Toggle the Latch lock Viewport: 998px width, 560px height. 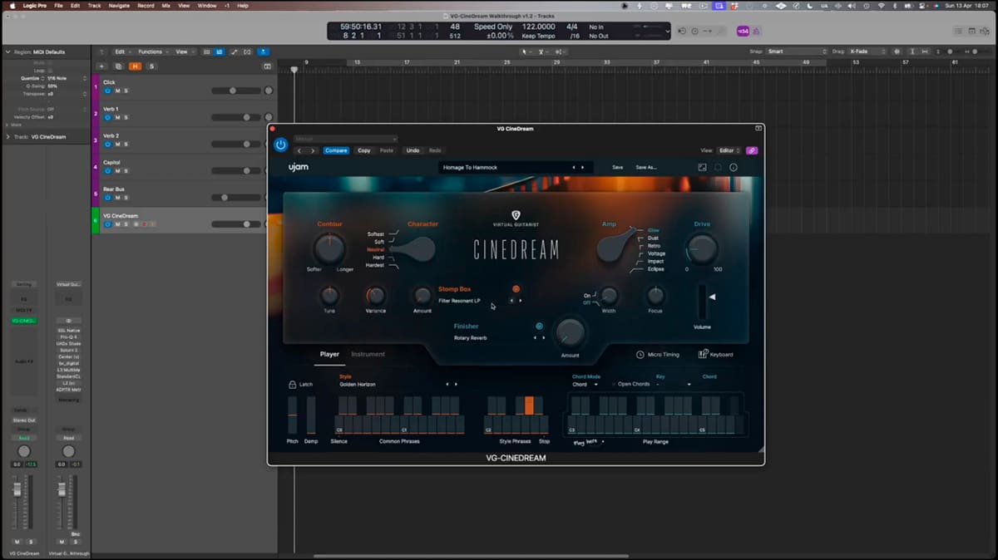(x=293, y=385)
